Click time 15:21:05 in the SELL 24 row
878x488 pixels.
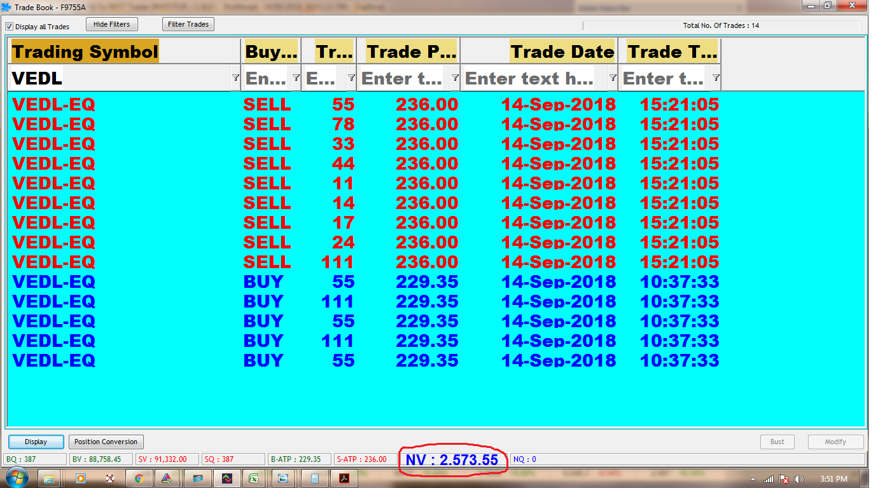pos(679,242)
